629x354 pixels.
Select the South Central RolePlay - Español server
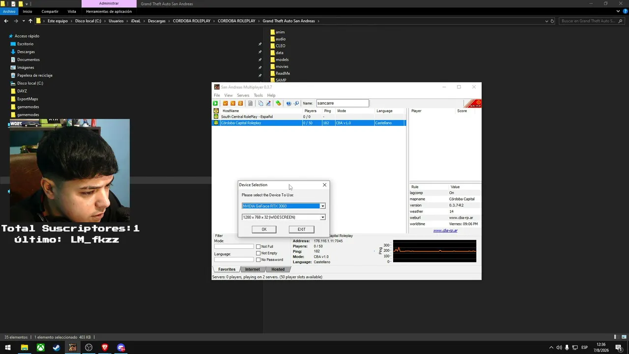(309, 117)
